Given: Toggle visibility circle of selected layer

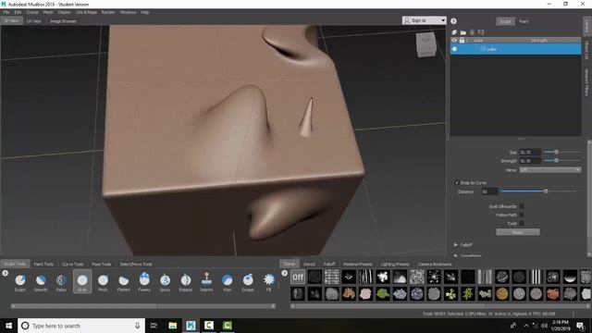Looking at the screenshot, I should click(454, 49).
